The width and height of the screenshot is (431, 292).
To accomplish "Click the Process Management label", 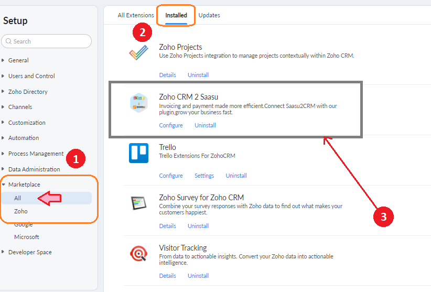I will 36,154.
